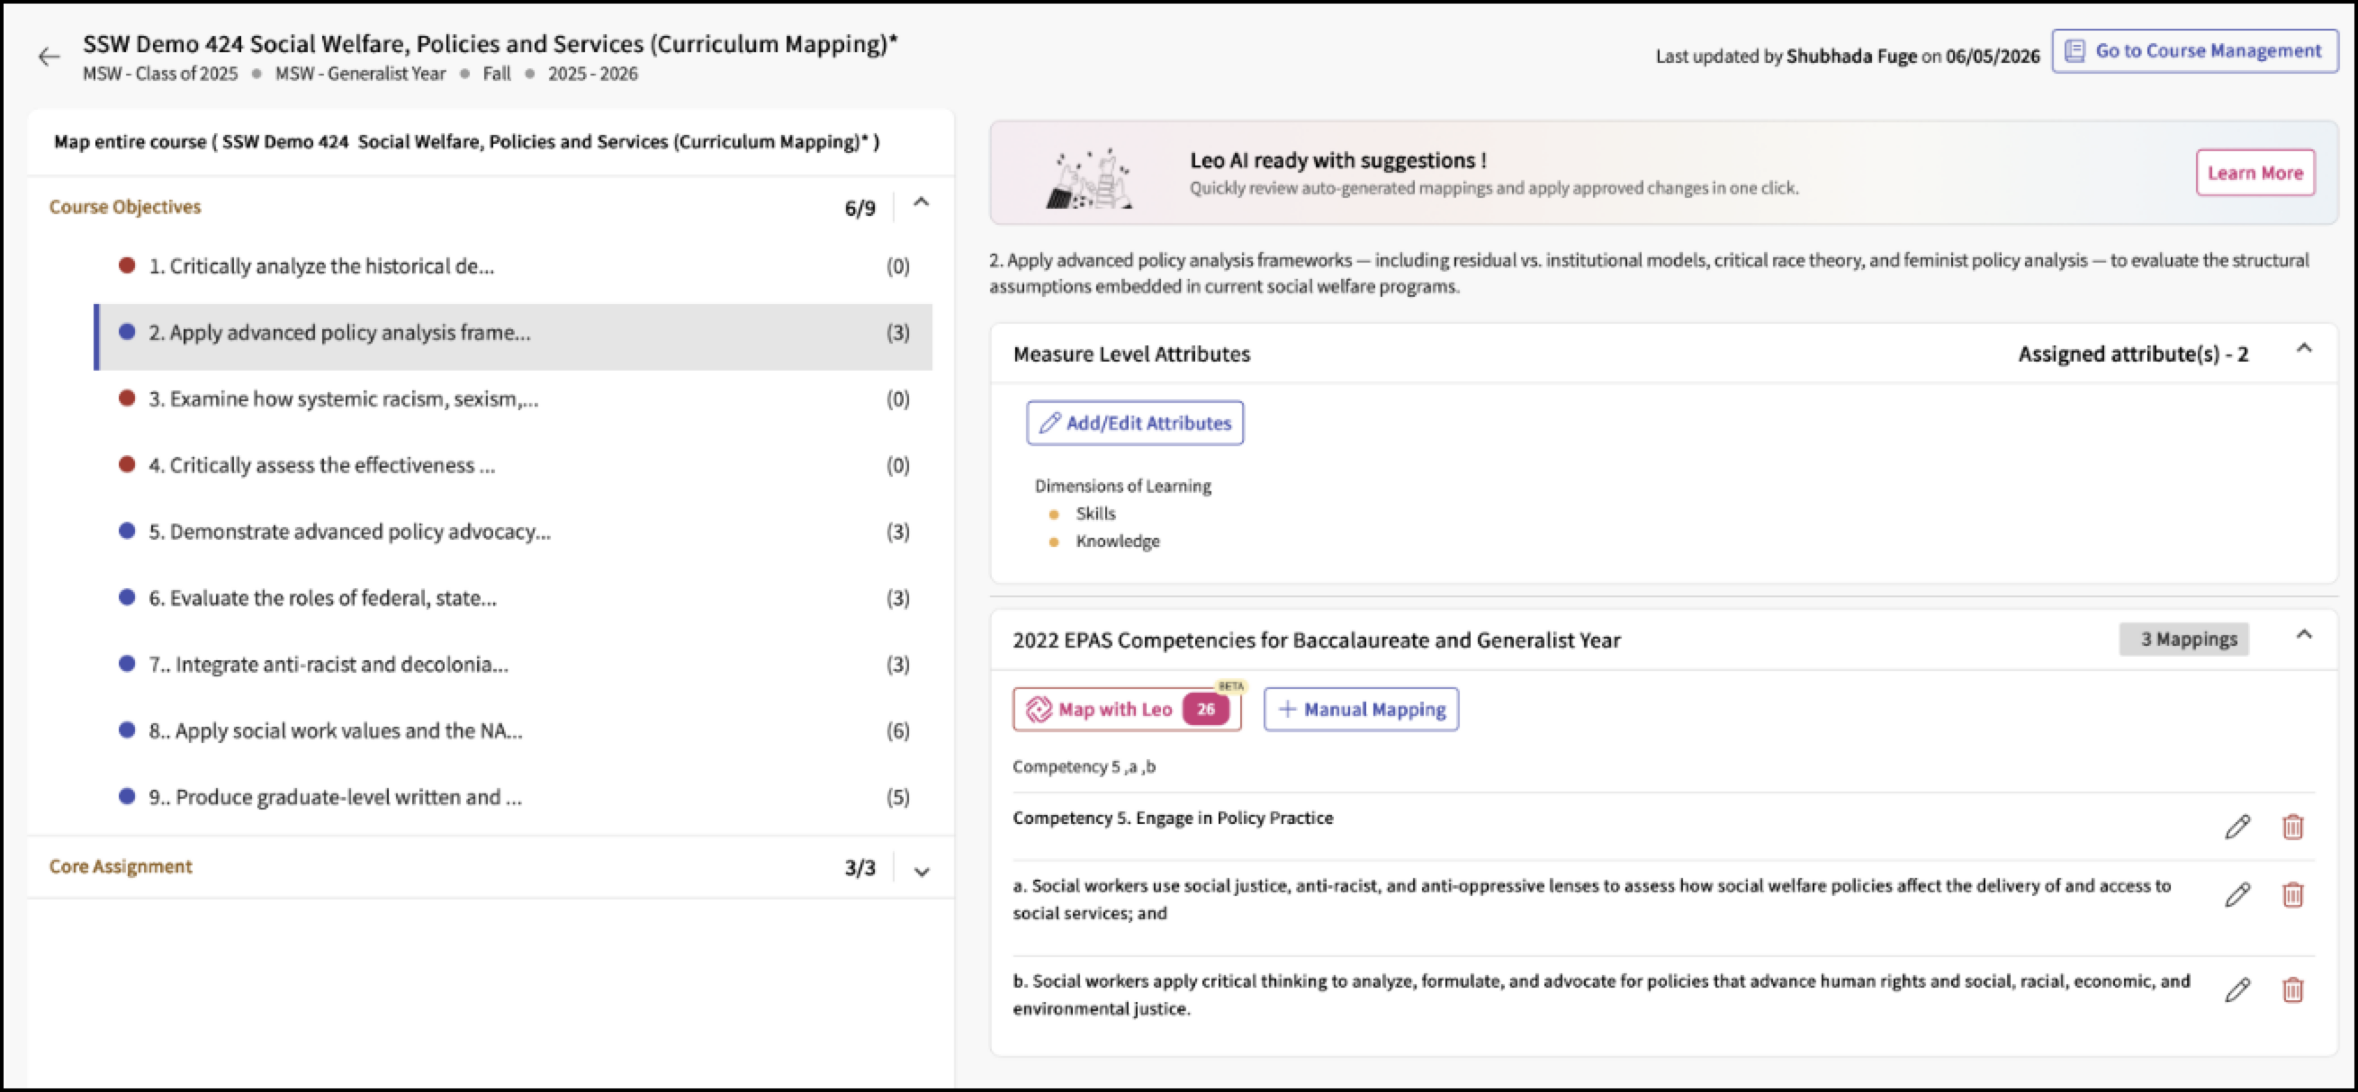Open Go to Course Management
The height and width of the screenshot is (1092, 2358).
[x=2194, y=51]
